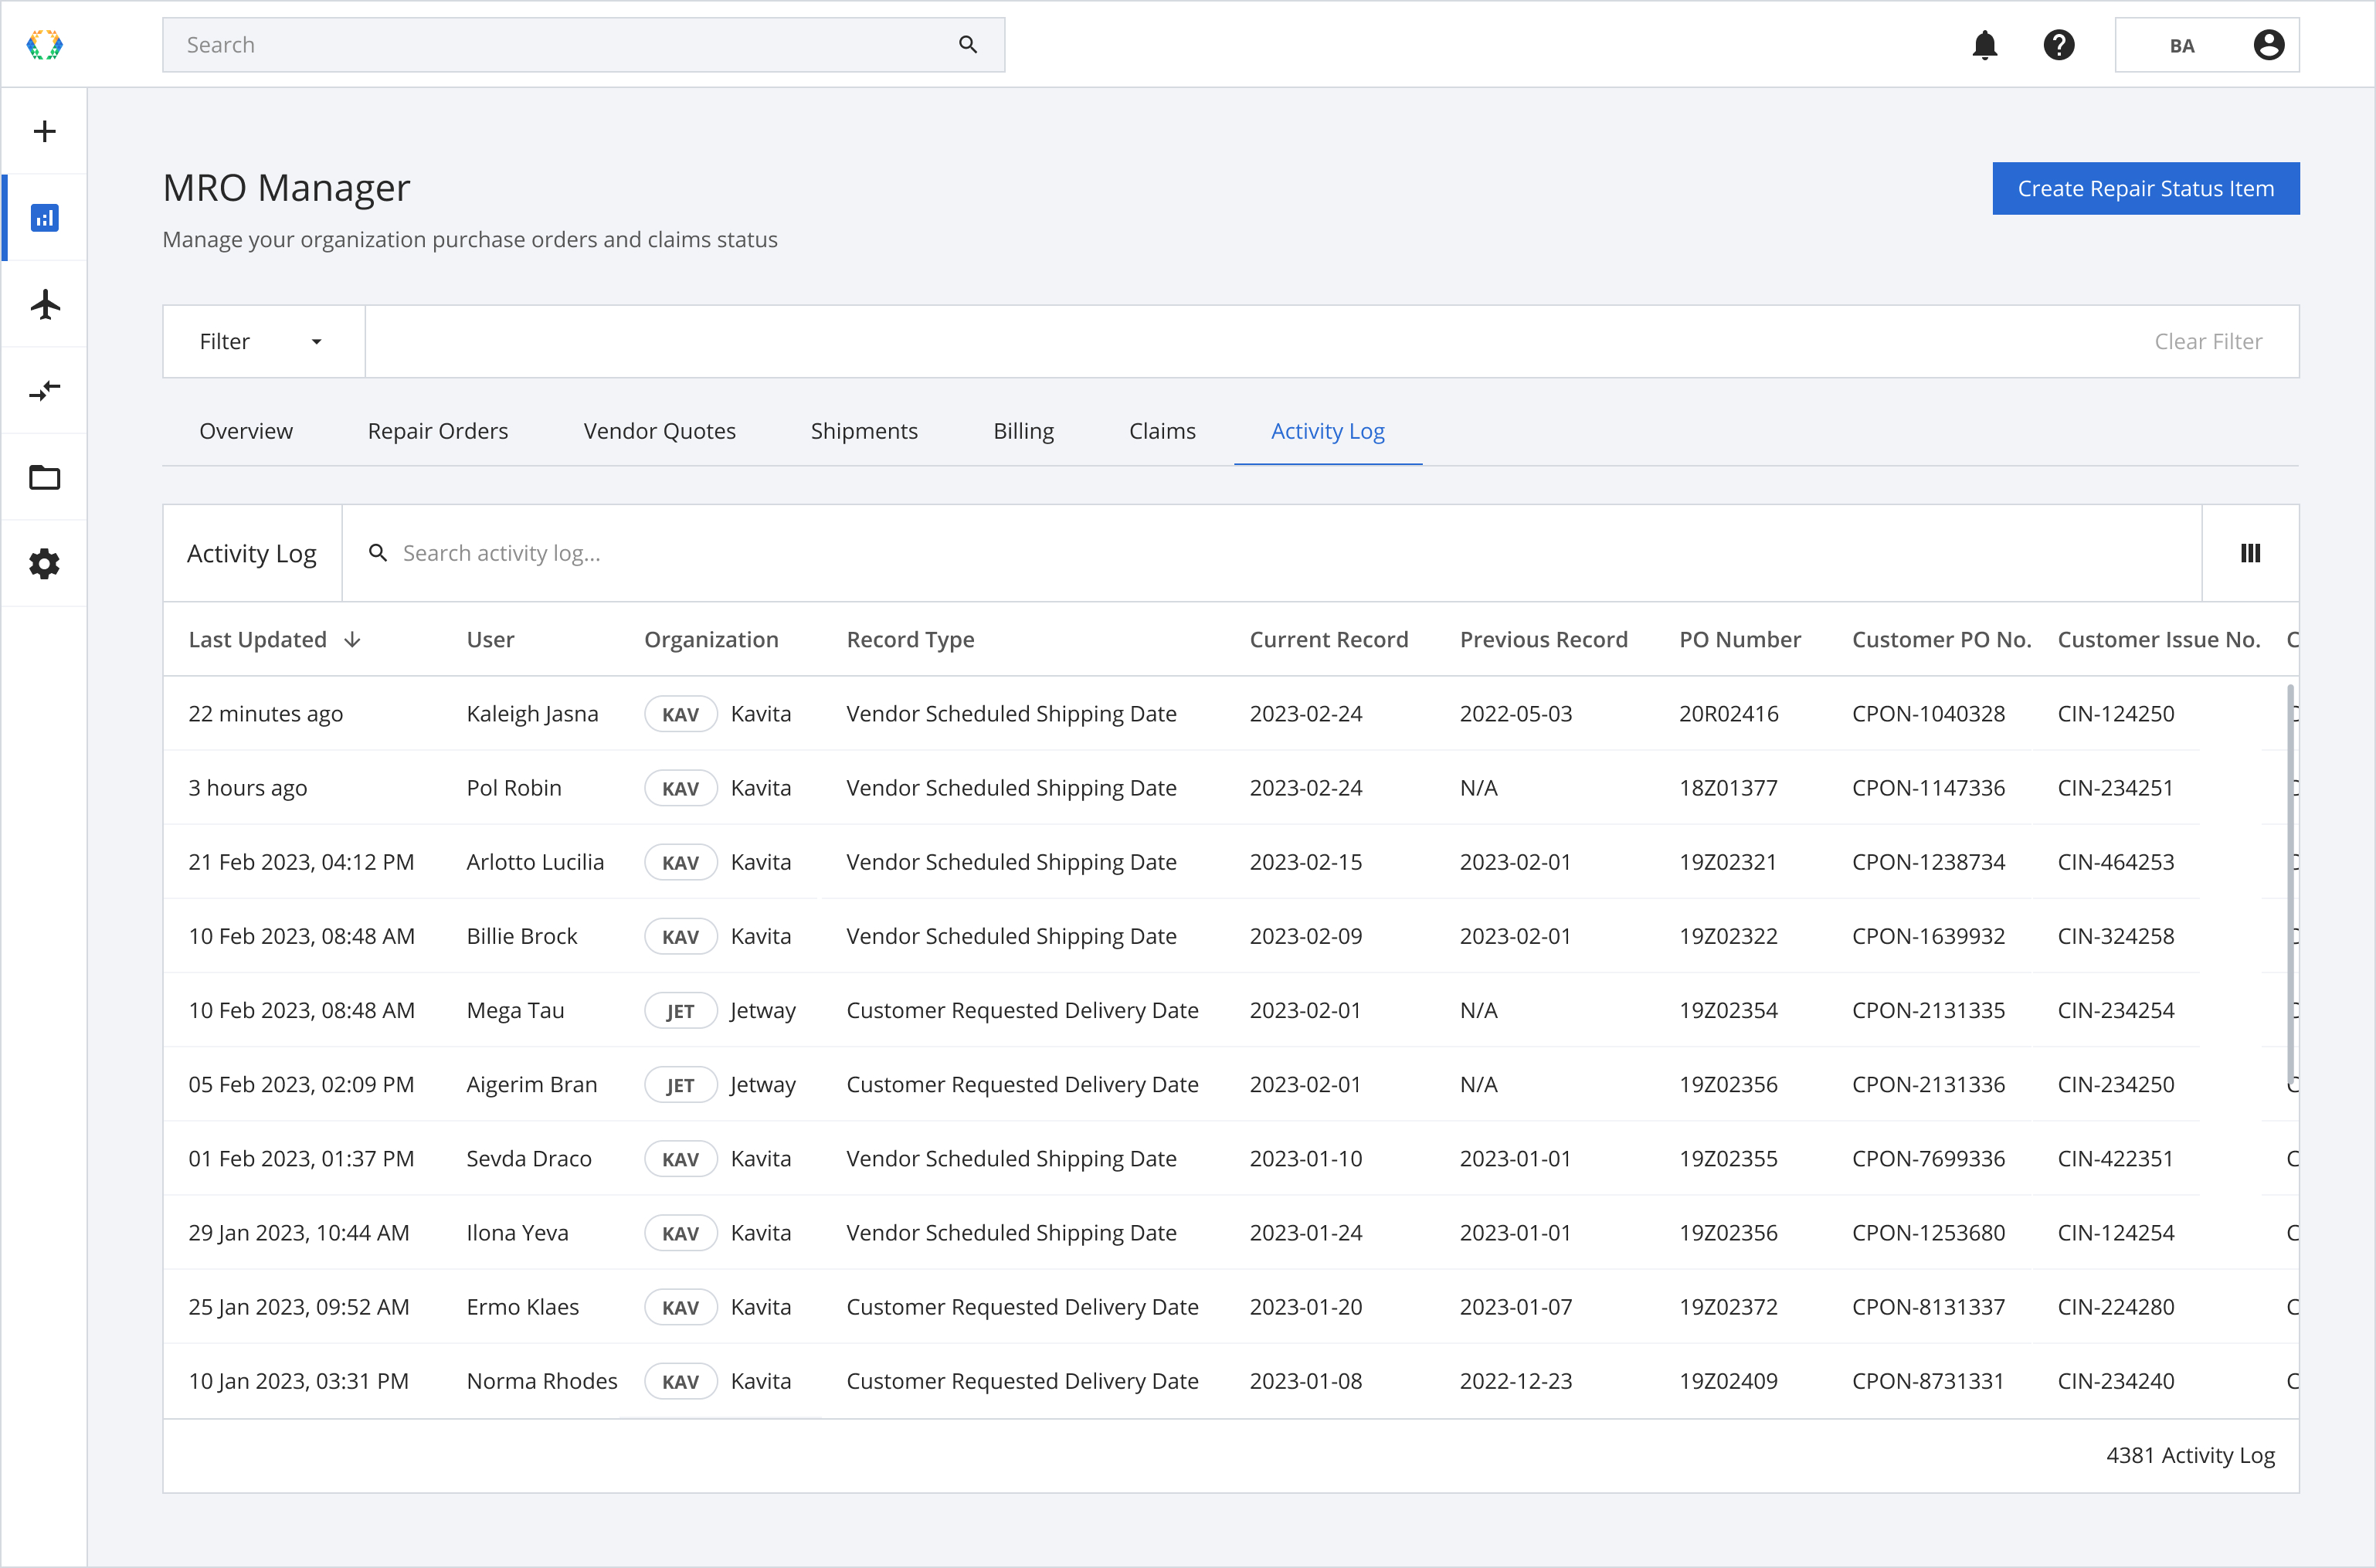The width and height of the screenshot is (2376, 1568).
Task: Click 'CIN-422351' cell
Action: (x=2115, y=1159)
